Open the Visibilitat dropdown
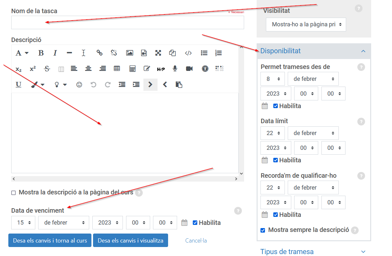The image size is (392, 256). pyautogui.click(x=306, y=24)
